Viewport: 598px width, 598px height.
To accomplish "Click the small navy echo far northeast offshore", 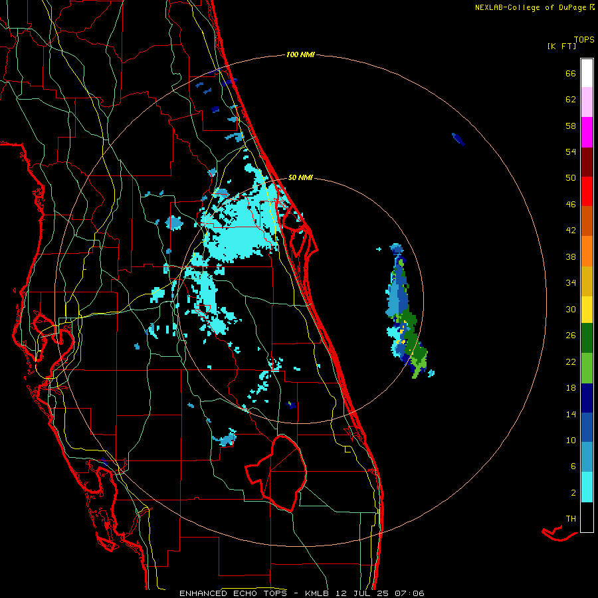I will coord(458,139).
